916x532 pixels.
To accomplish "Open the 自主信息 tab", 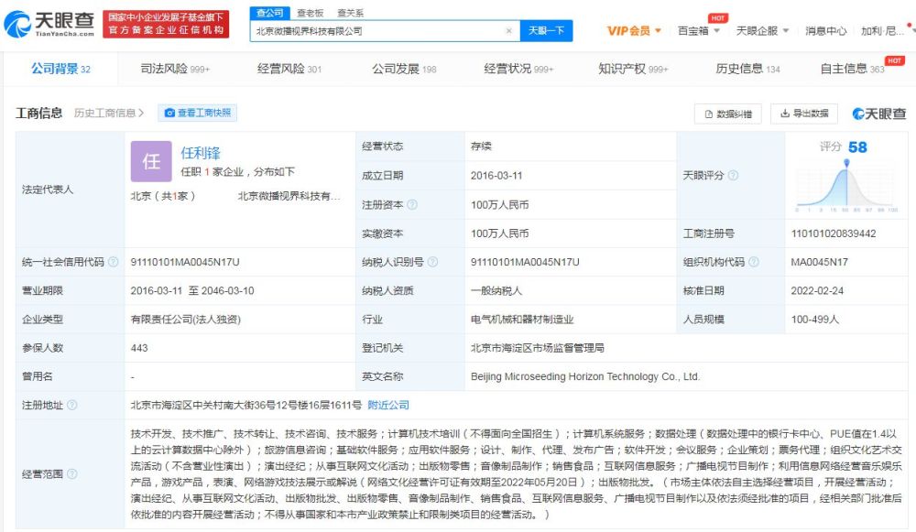I will click(x=852, y=69).
